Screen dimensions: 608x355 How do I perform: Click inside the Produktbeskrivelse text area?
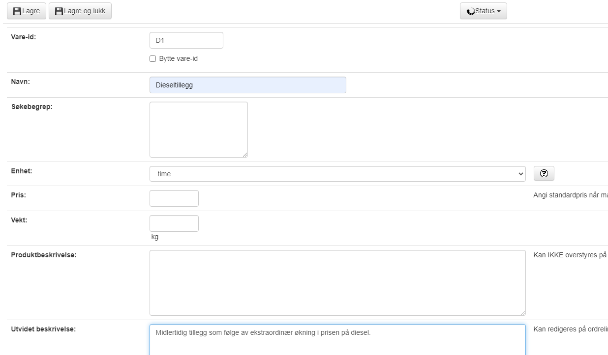pos(337,283)
